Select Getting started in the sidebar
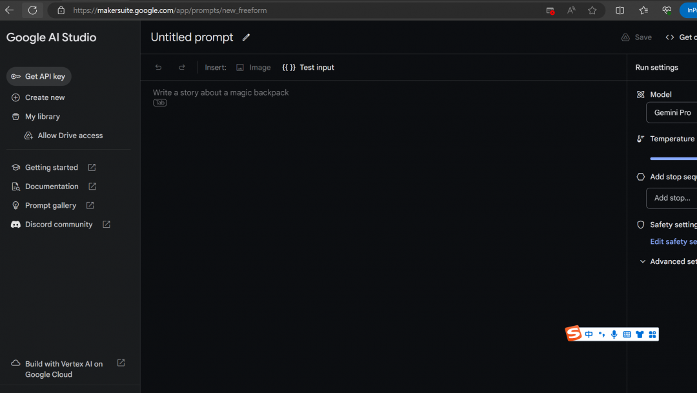Screen dimensions: 697x393 click(52, 167)
